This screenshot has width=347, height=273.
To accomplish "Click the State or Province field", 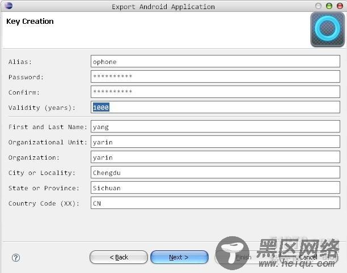I will [x=215, y=187].
